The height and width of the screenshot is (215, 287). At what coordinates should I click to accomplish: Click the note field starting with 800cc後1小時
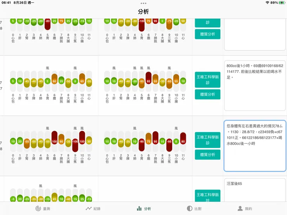tap(255, 85)
